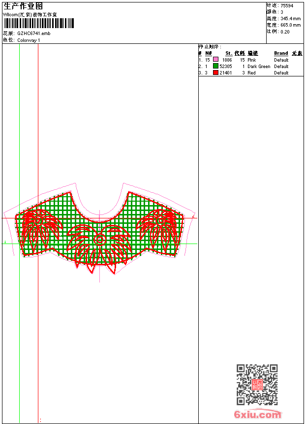Click the center flower circle of the design
The height and width of the screenshot is (424, 305).
tap(99, 239)
